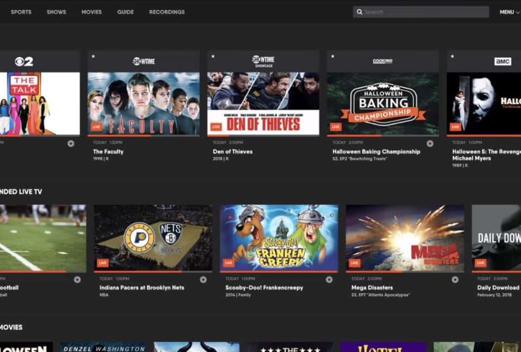The height and width of the screenshot is (352, 521).
Task: Open the Guide
Action: (x=126, y=12)
